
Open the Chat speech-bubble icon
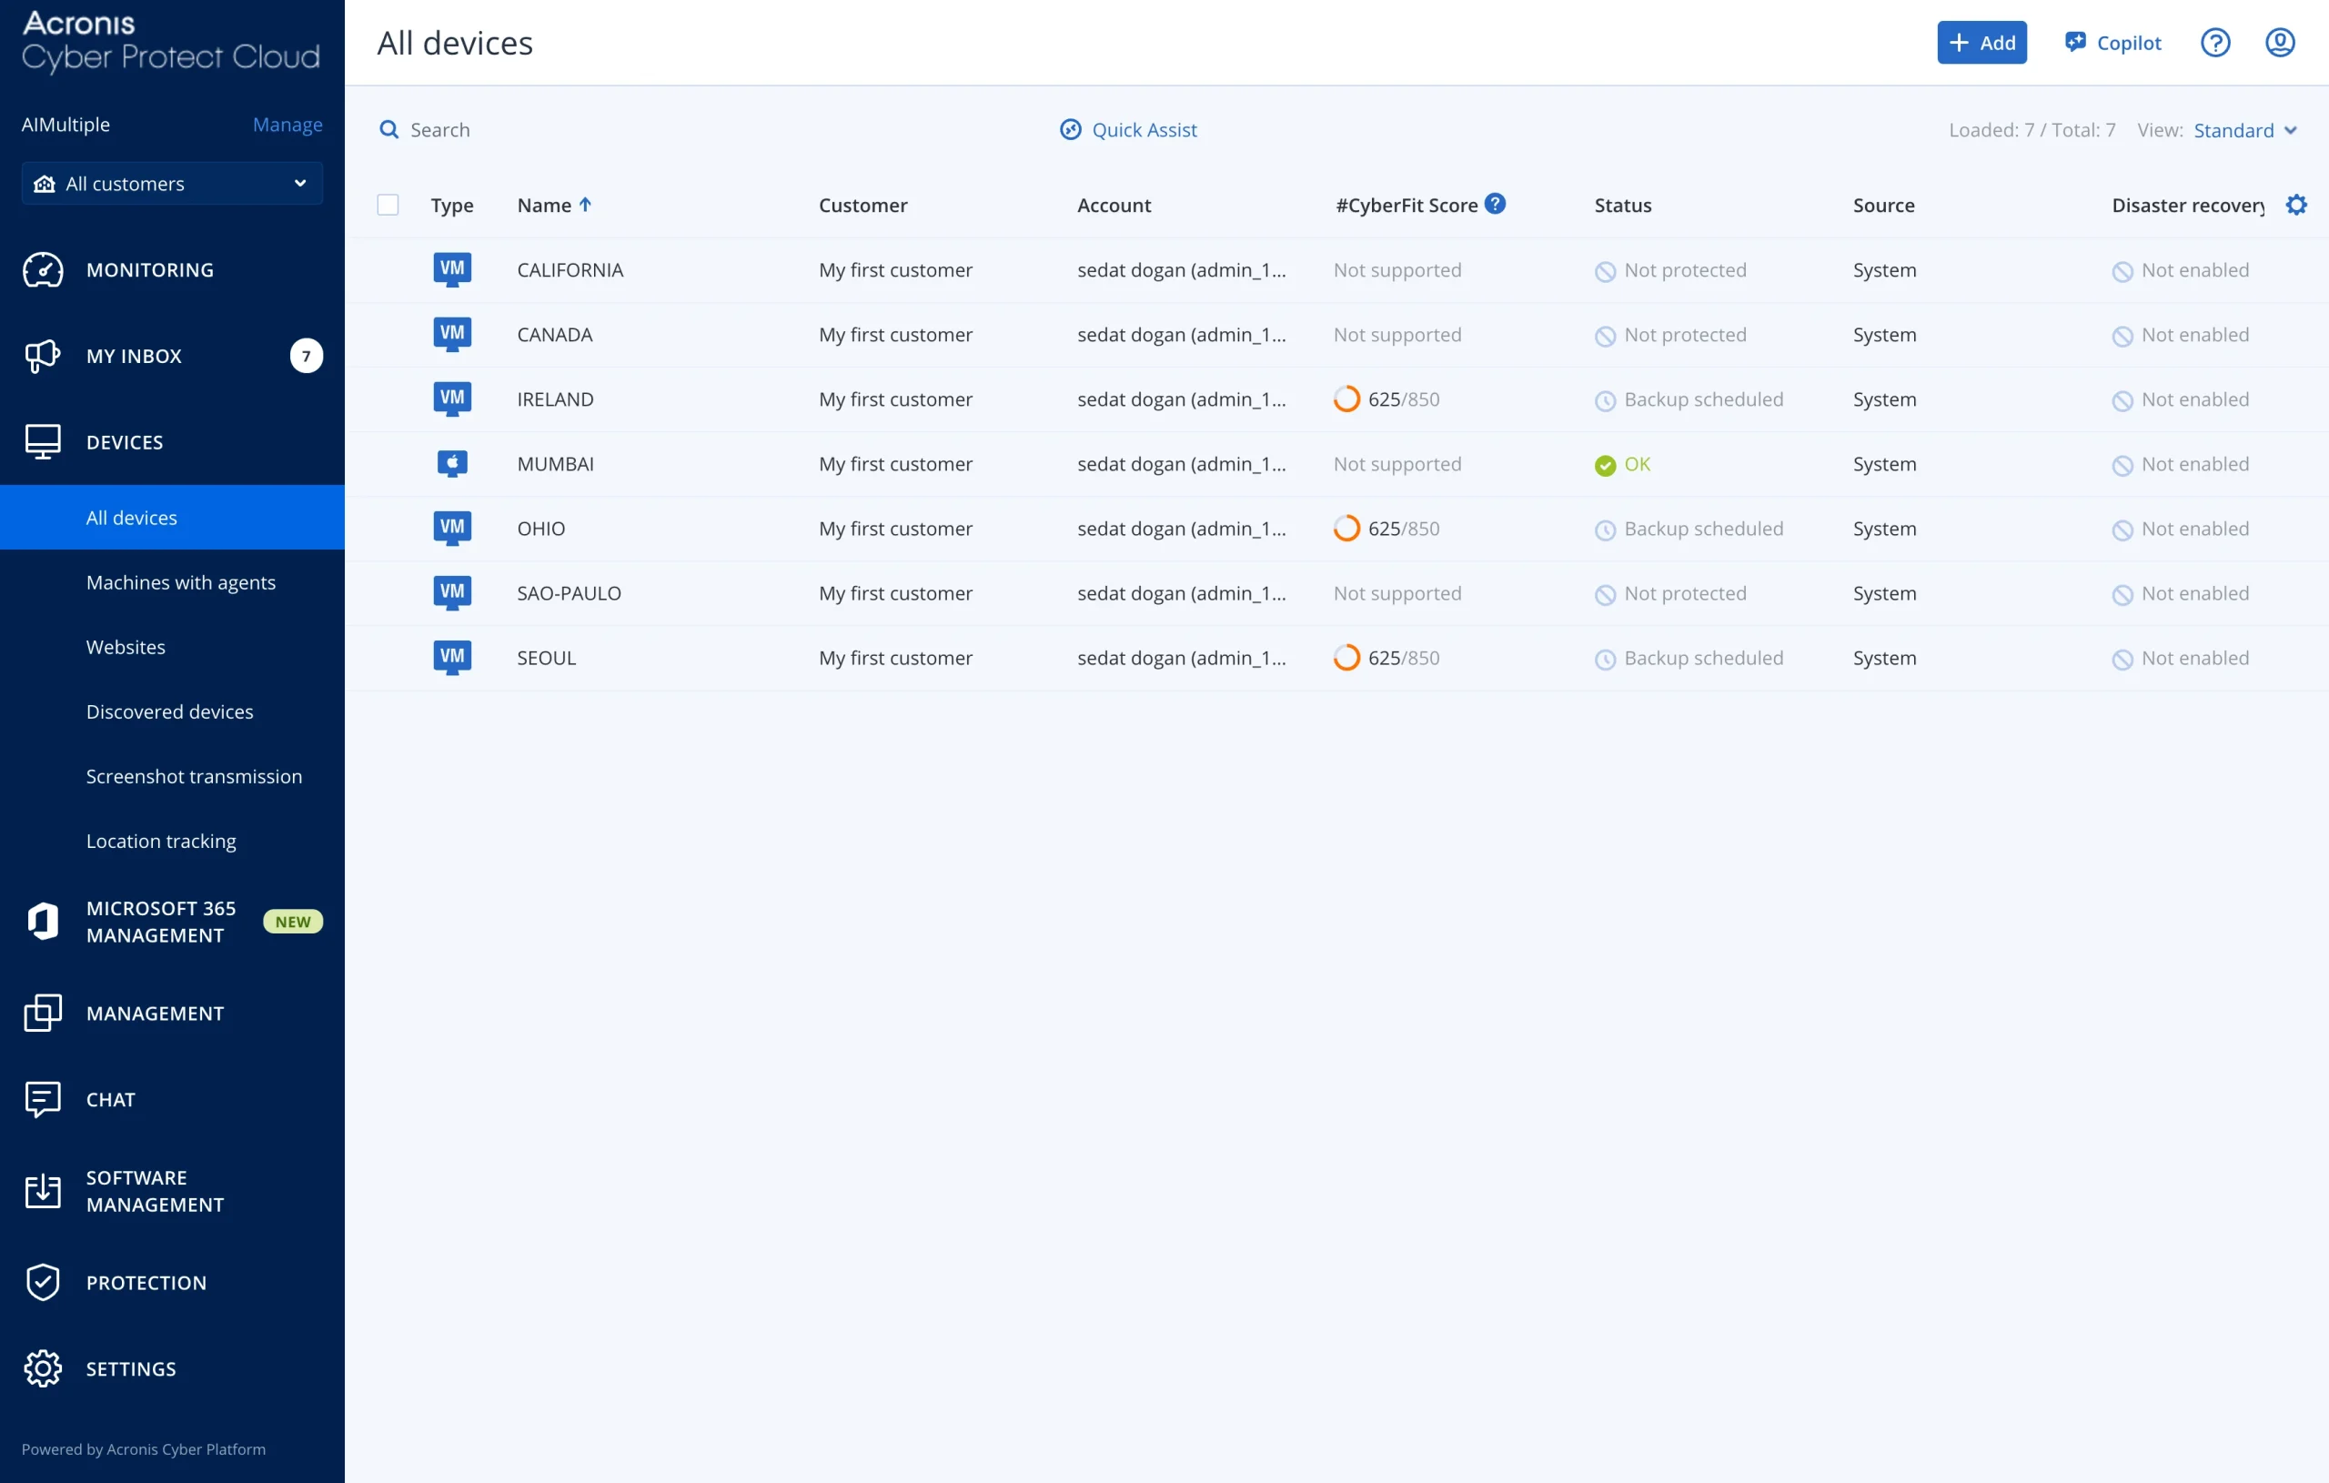[43, 1099]
